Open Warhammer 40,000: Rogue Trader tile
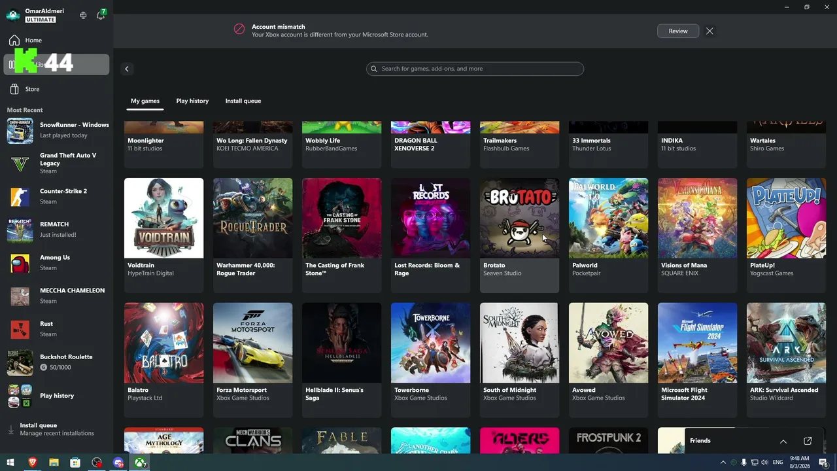837x471 pixels. click(x=252, y=235)
